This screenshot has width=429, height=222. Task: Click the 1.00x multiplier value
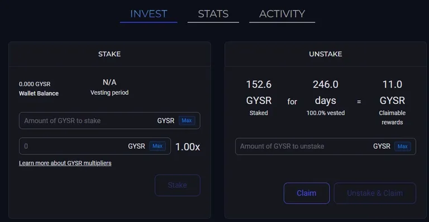pos(188,147)
